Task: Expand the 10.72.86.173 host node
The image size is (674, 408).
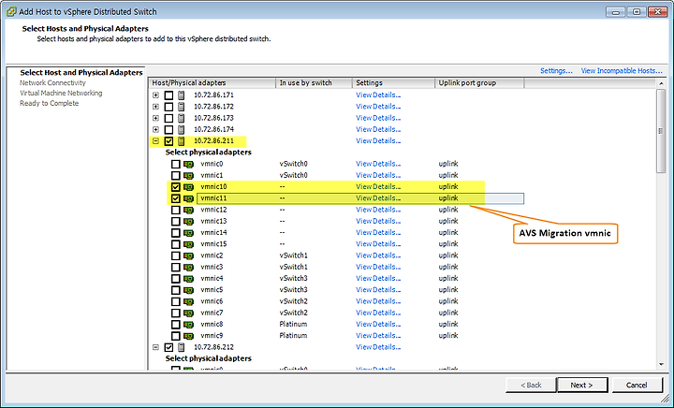Action: point(155,118)
